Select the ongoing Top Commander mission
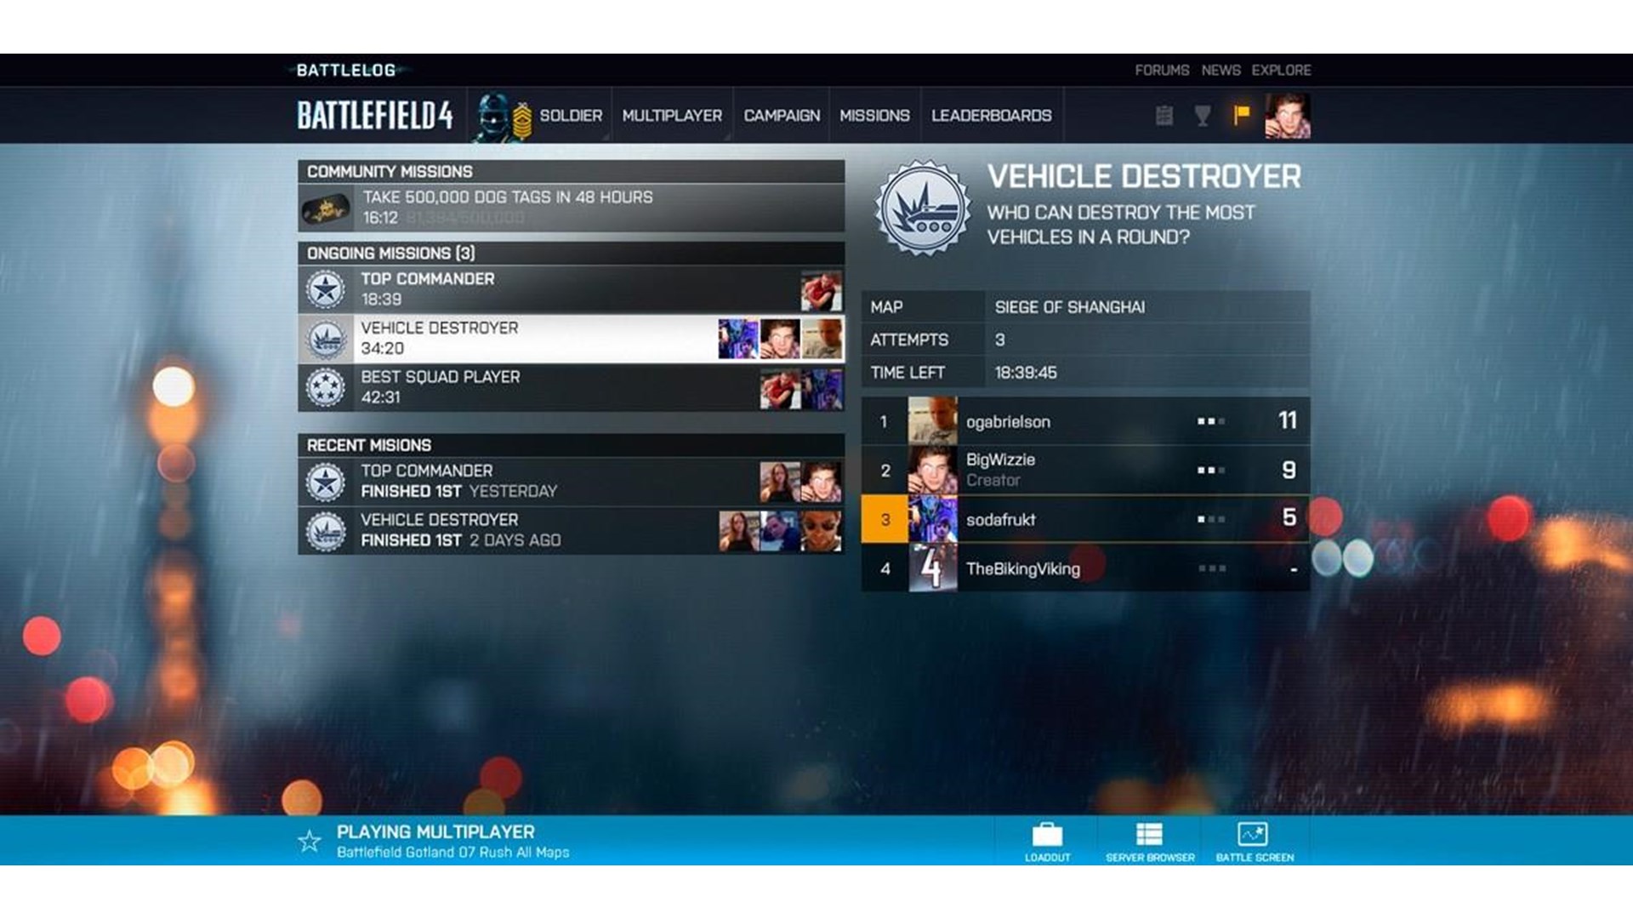 click(571, 289)
